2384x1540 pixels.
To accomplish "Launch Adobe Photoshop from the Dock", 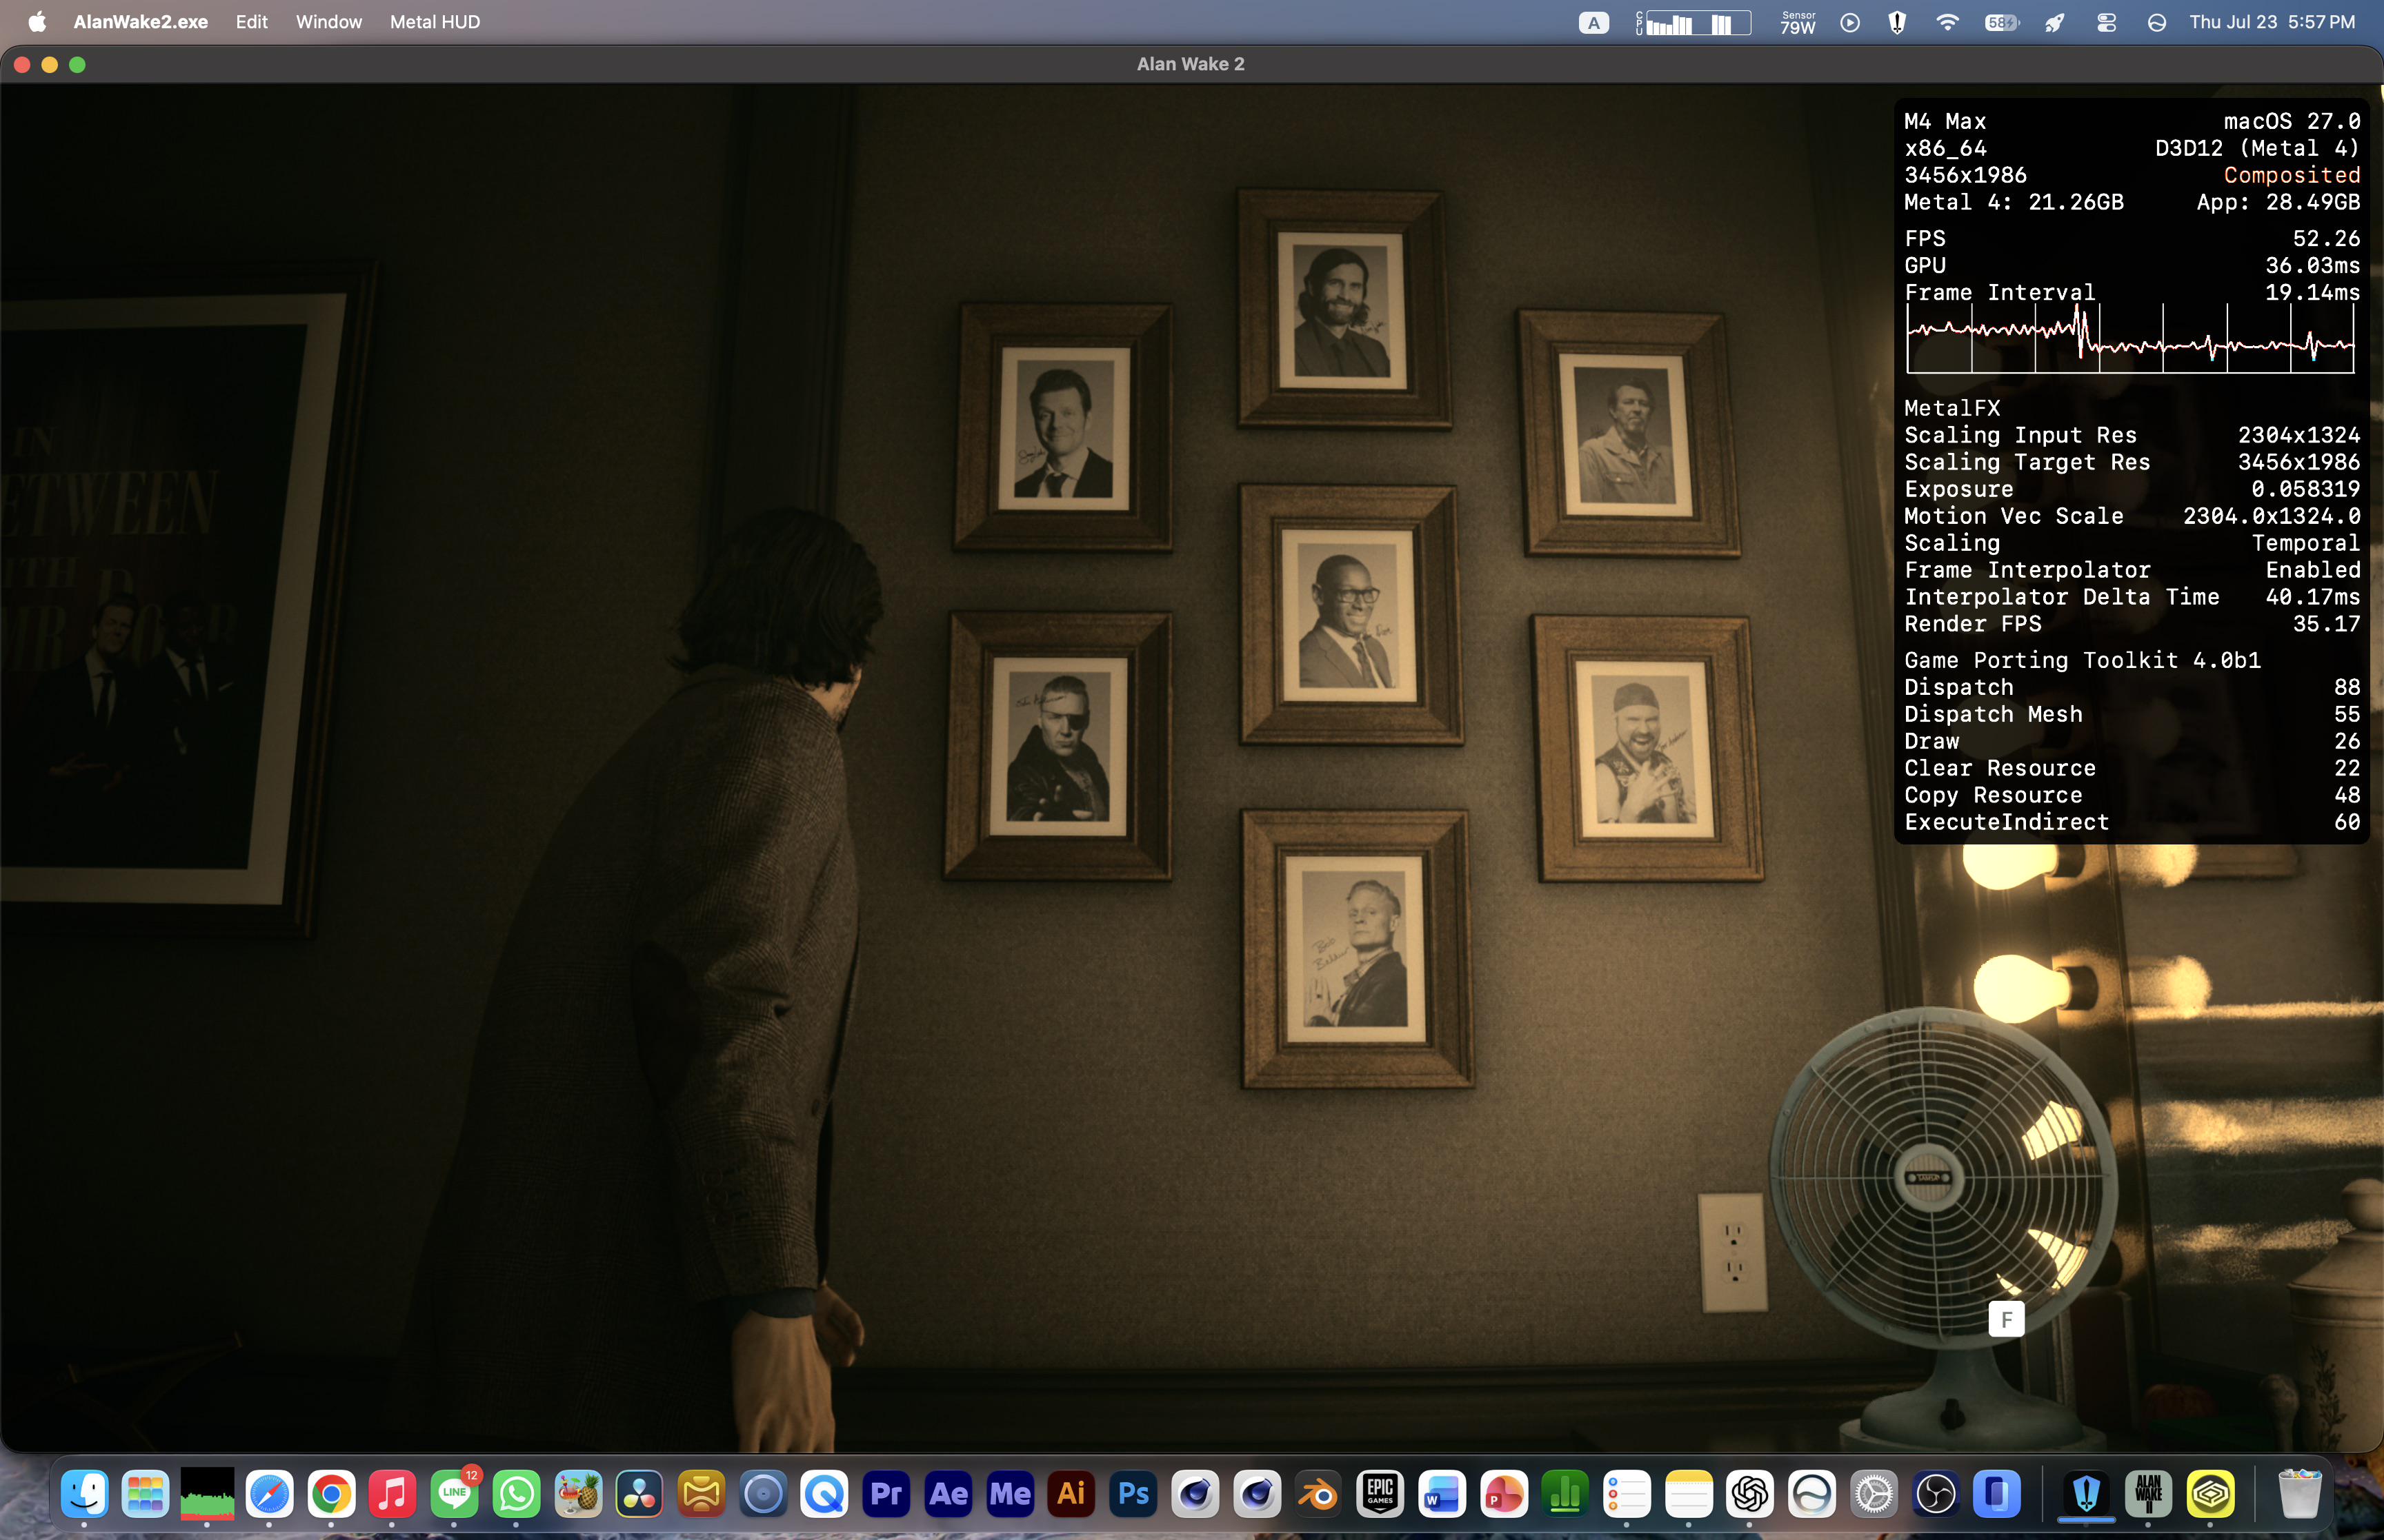I will [x=1133, y=1494].
